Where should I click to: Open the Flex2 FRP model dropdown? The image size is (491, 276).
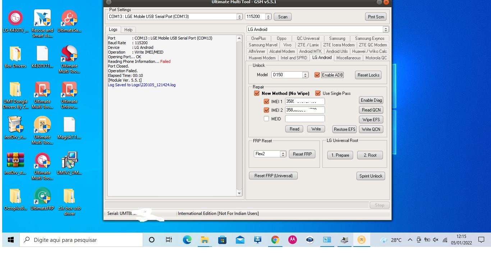tap(283, 154)
